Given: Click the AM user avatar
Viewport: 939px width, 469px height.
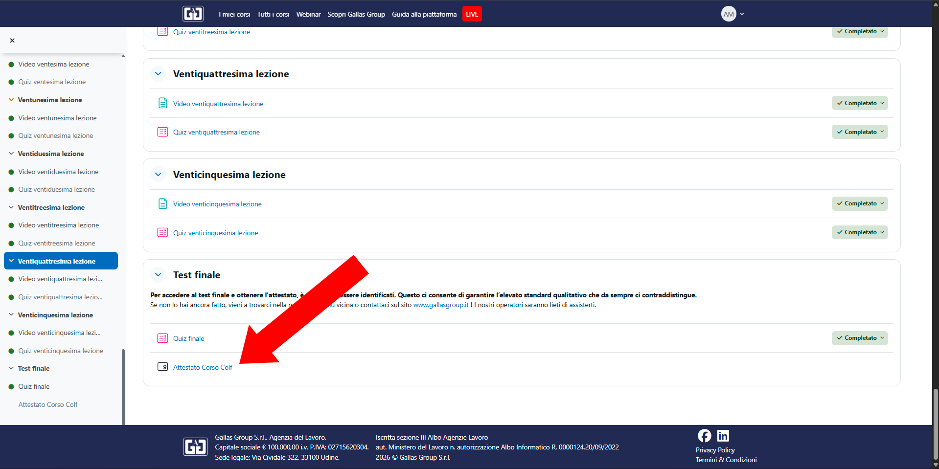Looking at the screenshot, I should (729, 14).
